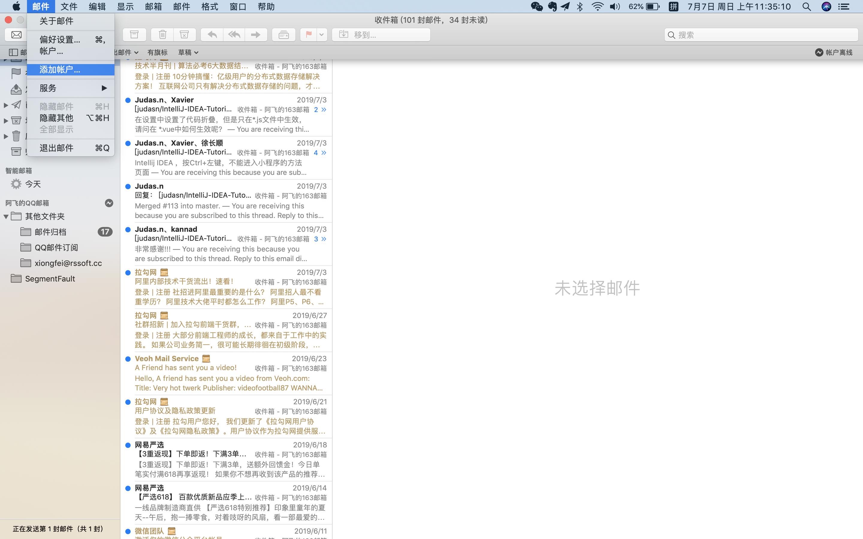Click the 17-count badge on 邮件归档
This screenshot has height=539, width=863.
coord(105,231)
